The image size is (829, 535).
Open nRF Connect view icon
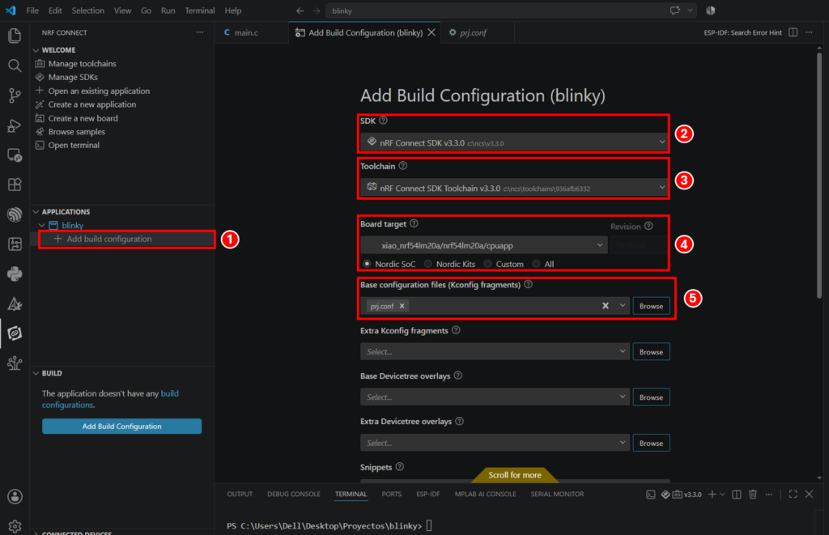(x=15, y=333)
